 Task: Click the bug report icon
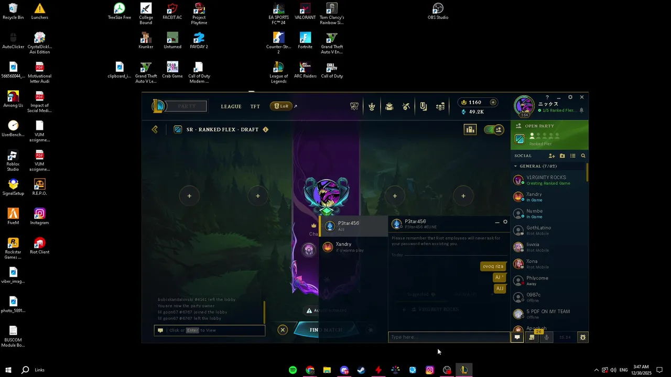tap(582, 337)
